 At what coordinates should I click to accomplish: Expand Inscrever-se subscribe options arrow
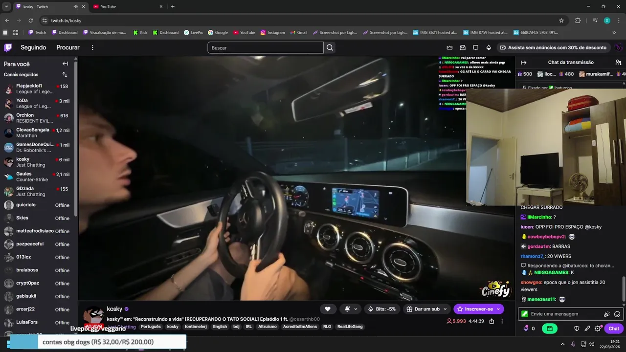498,309
